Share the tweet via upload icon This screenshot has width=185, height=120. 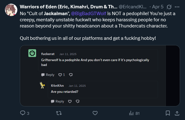(177, 113)
